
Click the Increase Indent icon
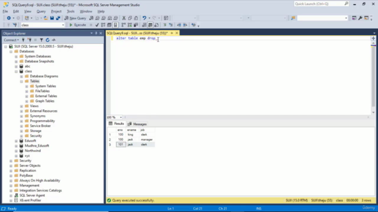pyautogui.click(x=185, y=25)
